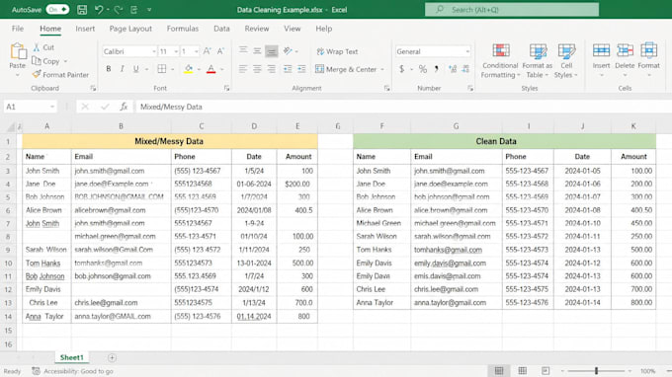Toggle Underline formatting
This screenshot has width=672, height=377.
(135, 69)
